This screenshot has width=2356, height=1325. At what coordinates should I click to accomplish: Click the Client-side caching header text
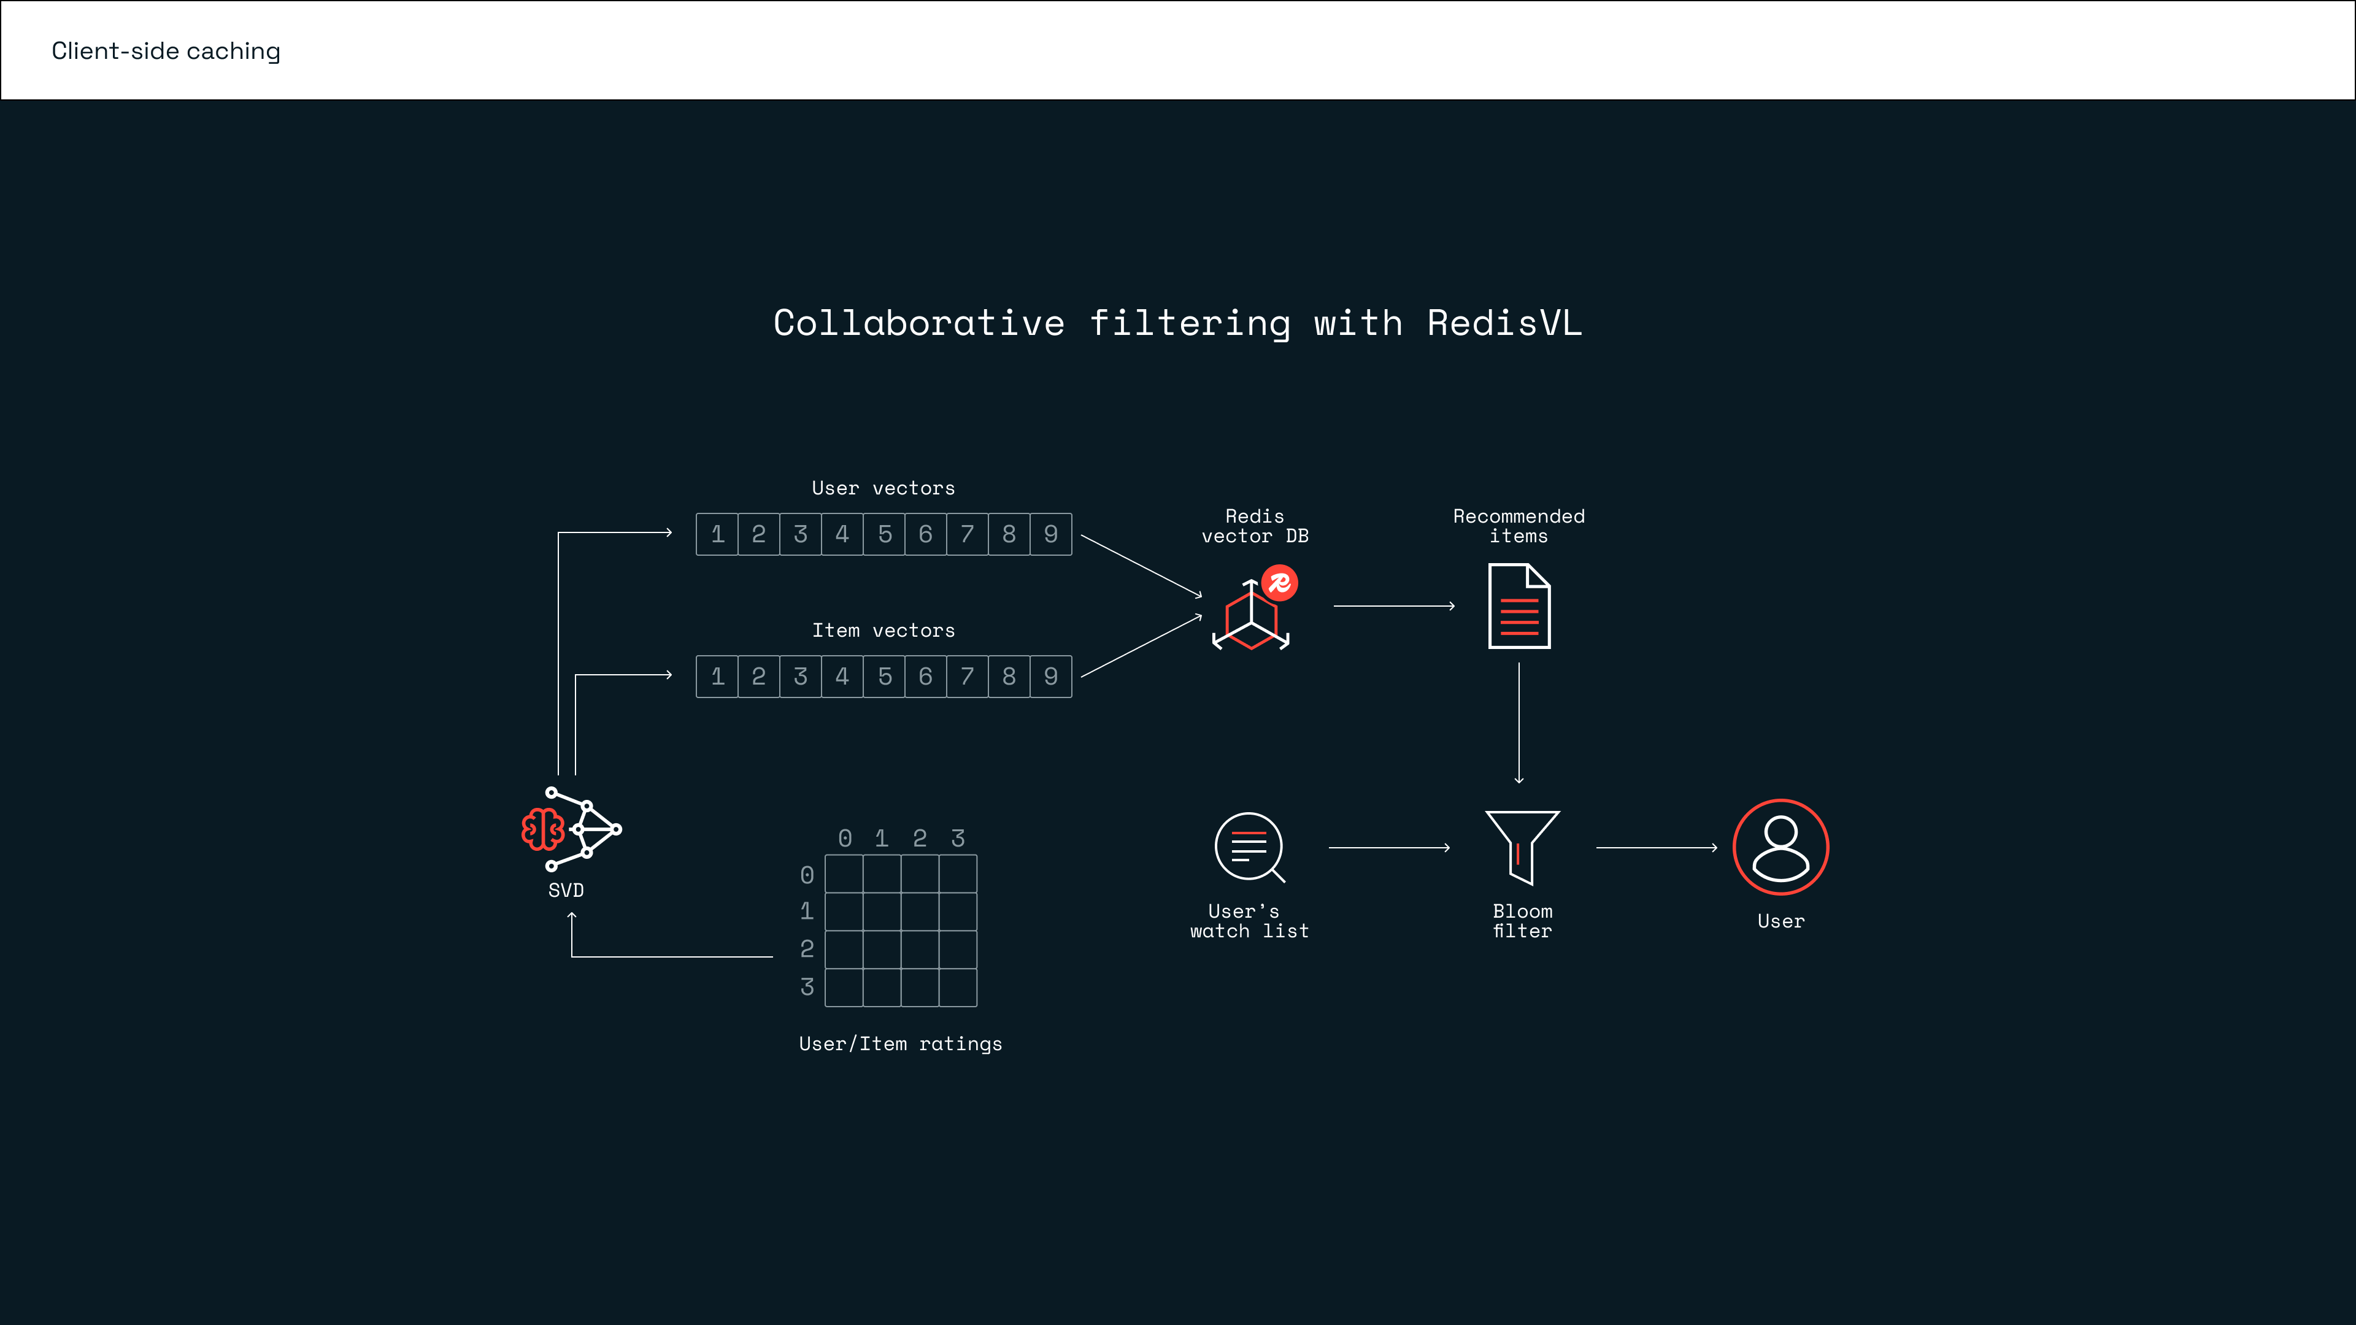[166, 51]
